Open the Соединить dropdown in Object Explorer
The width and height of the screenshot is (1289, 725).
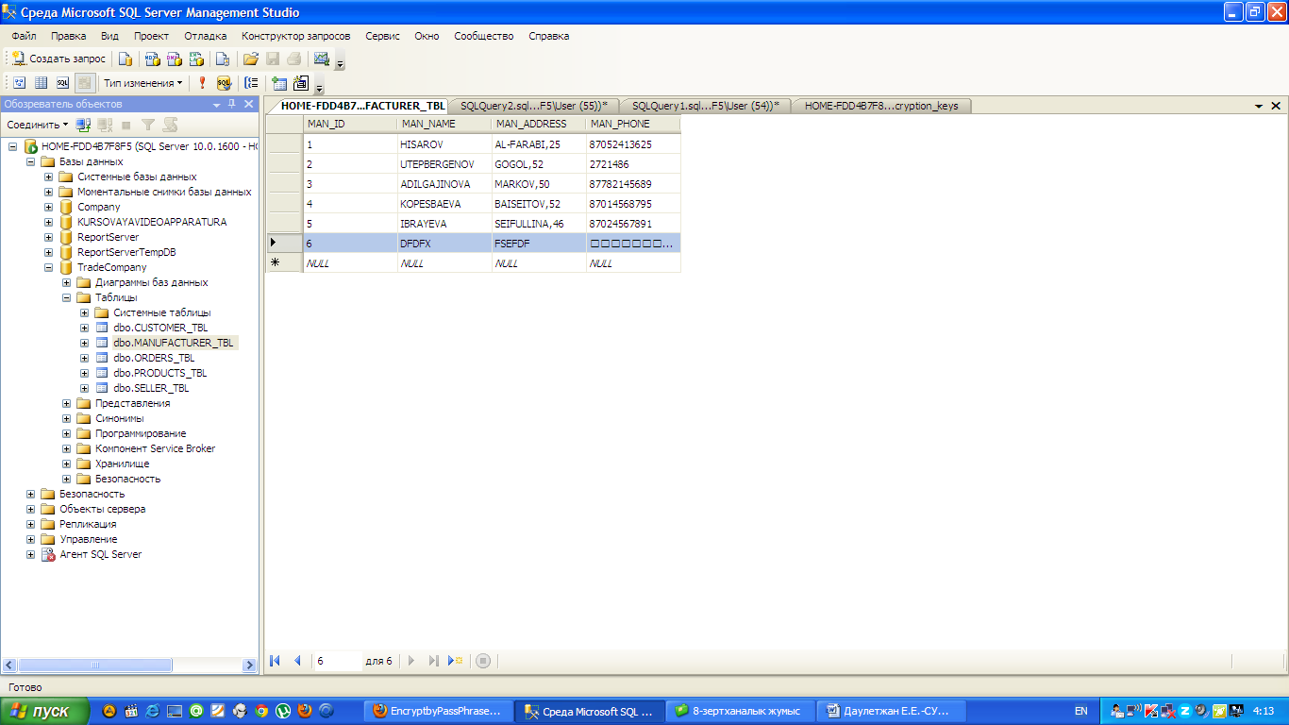tap(38, 125)
